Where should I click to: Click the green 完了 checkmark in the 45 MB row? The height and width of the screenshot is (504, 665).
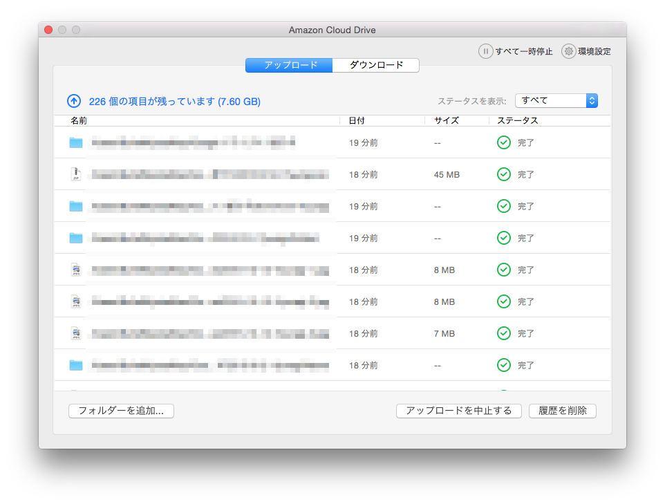(x=504, y=174)
